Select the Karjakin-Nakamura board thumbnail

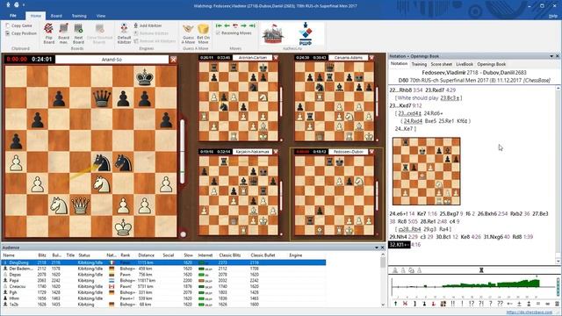pos(239,196)
